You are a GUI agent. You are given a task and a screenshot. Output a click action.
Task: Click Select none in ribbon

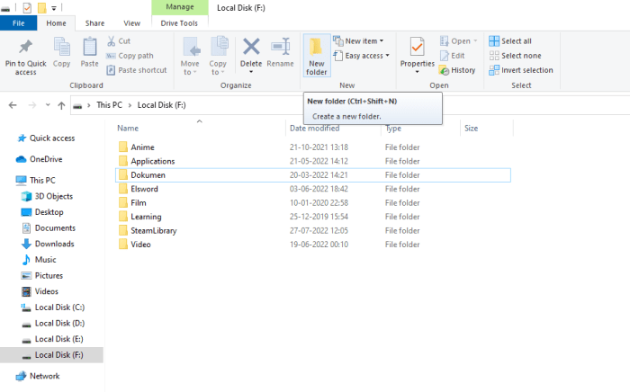click(x=515, y=56)
